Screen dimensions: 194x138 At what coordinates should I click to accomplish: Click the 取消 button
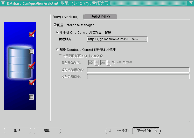point(17,131)
